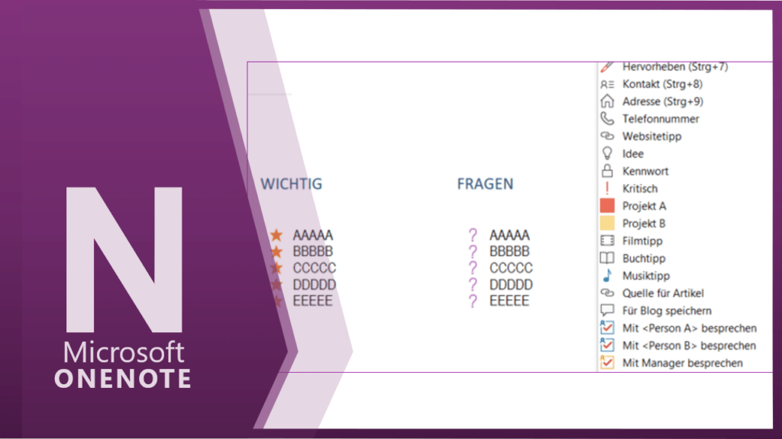Click the AAAAA line under FRAGEN
Screen dimensions: 782x439
tap(509, 235)
